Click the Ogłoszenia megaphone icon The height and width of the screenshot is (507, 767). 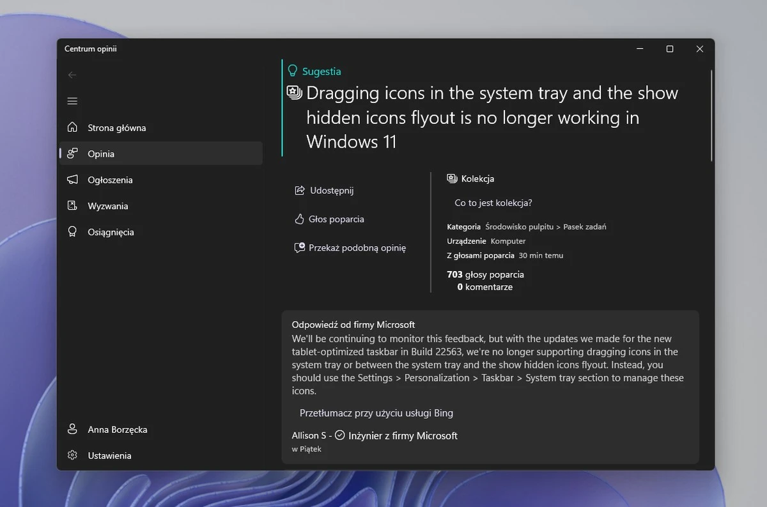73,180
